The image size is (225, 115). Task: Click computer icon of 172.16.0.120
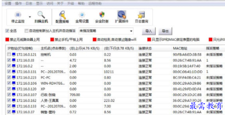pos(14,89)
